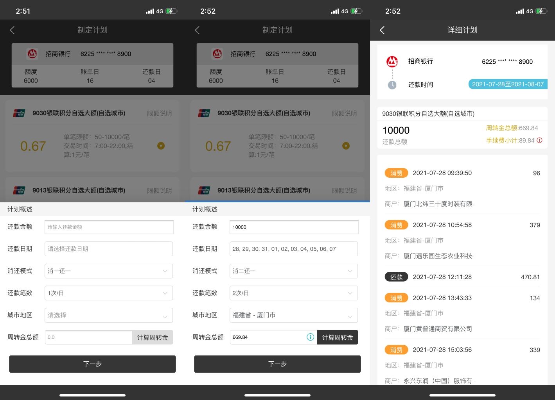Tap red warning icon next to 手续费小计
This screenshot has height=400, width=555.
click(x=540, y=141)
